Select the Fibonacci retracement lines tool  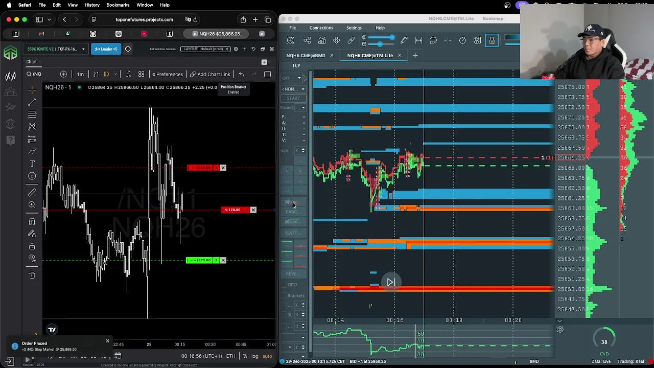click(x=32, y=114)
